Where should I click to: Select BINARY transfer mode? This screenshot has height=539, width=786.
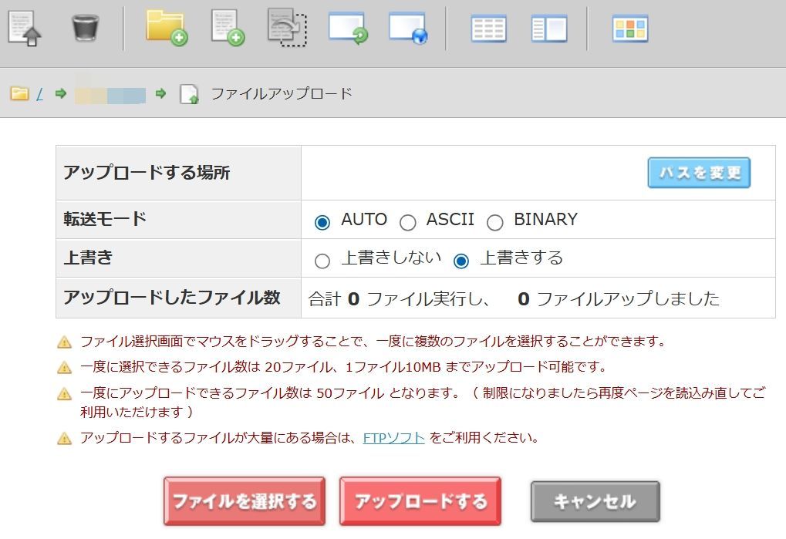[494, 222]
